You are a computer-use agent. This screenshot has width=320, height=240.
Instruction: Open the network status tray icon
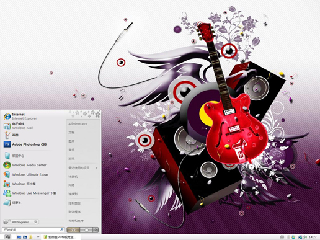300,237
